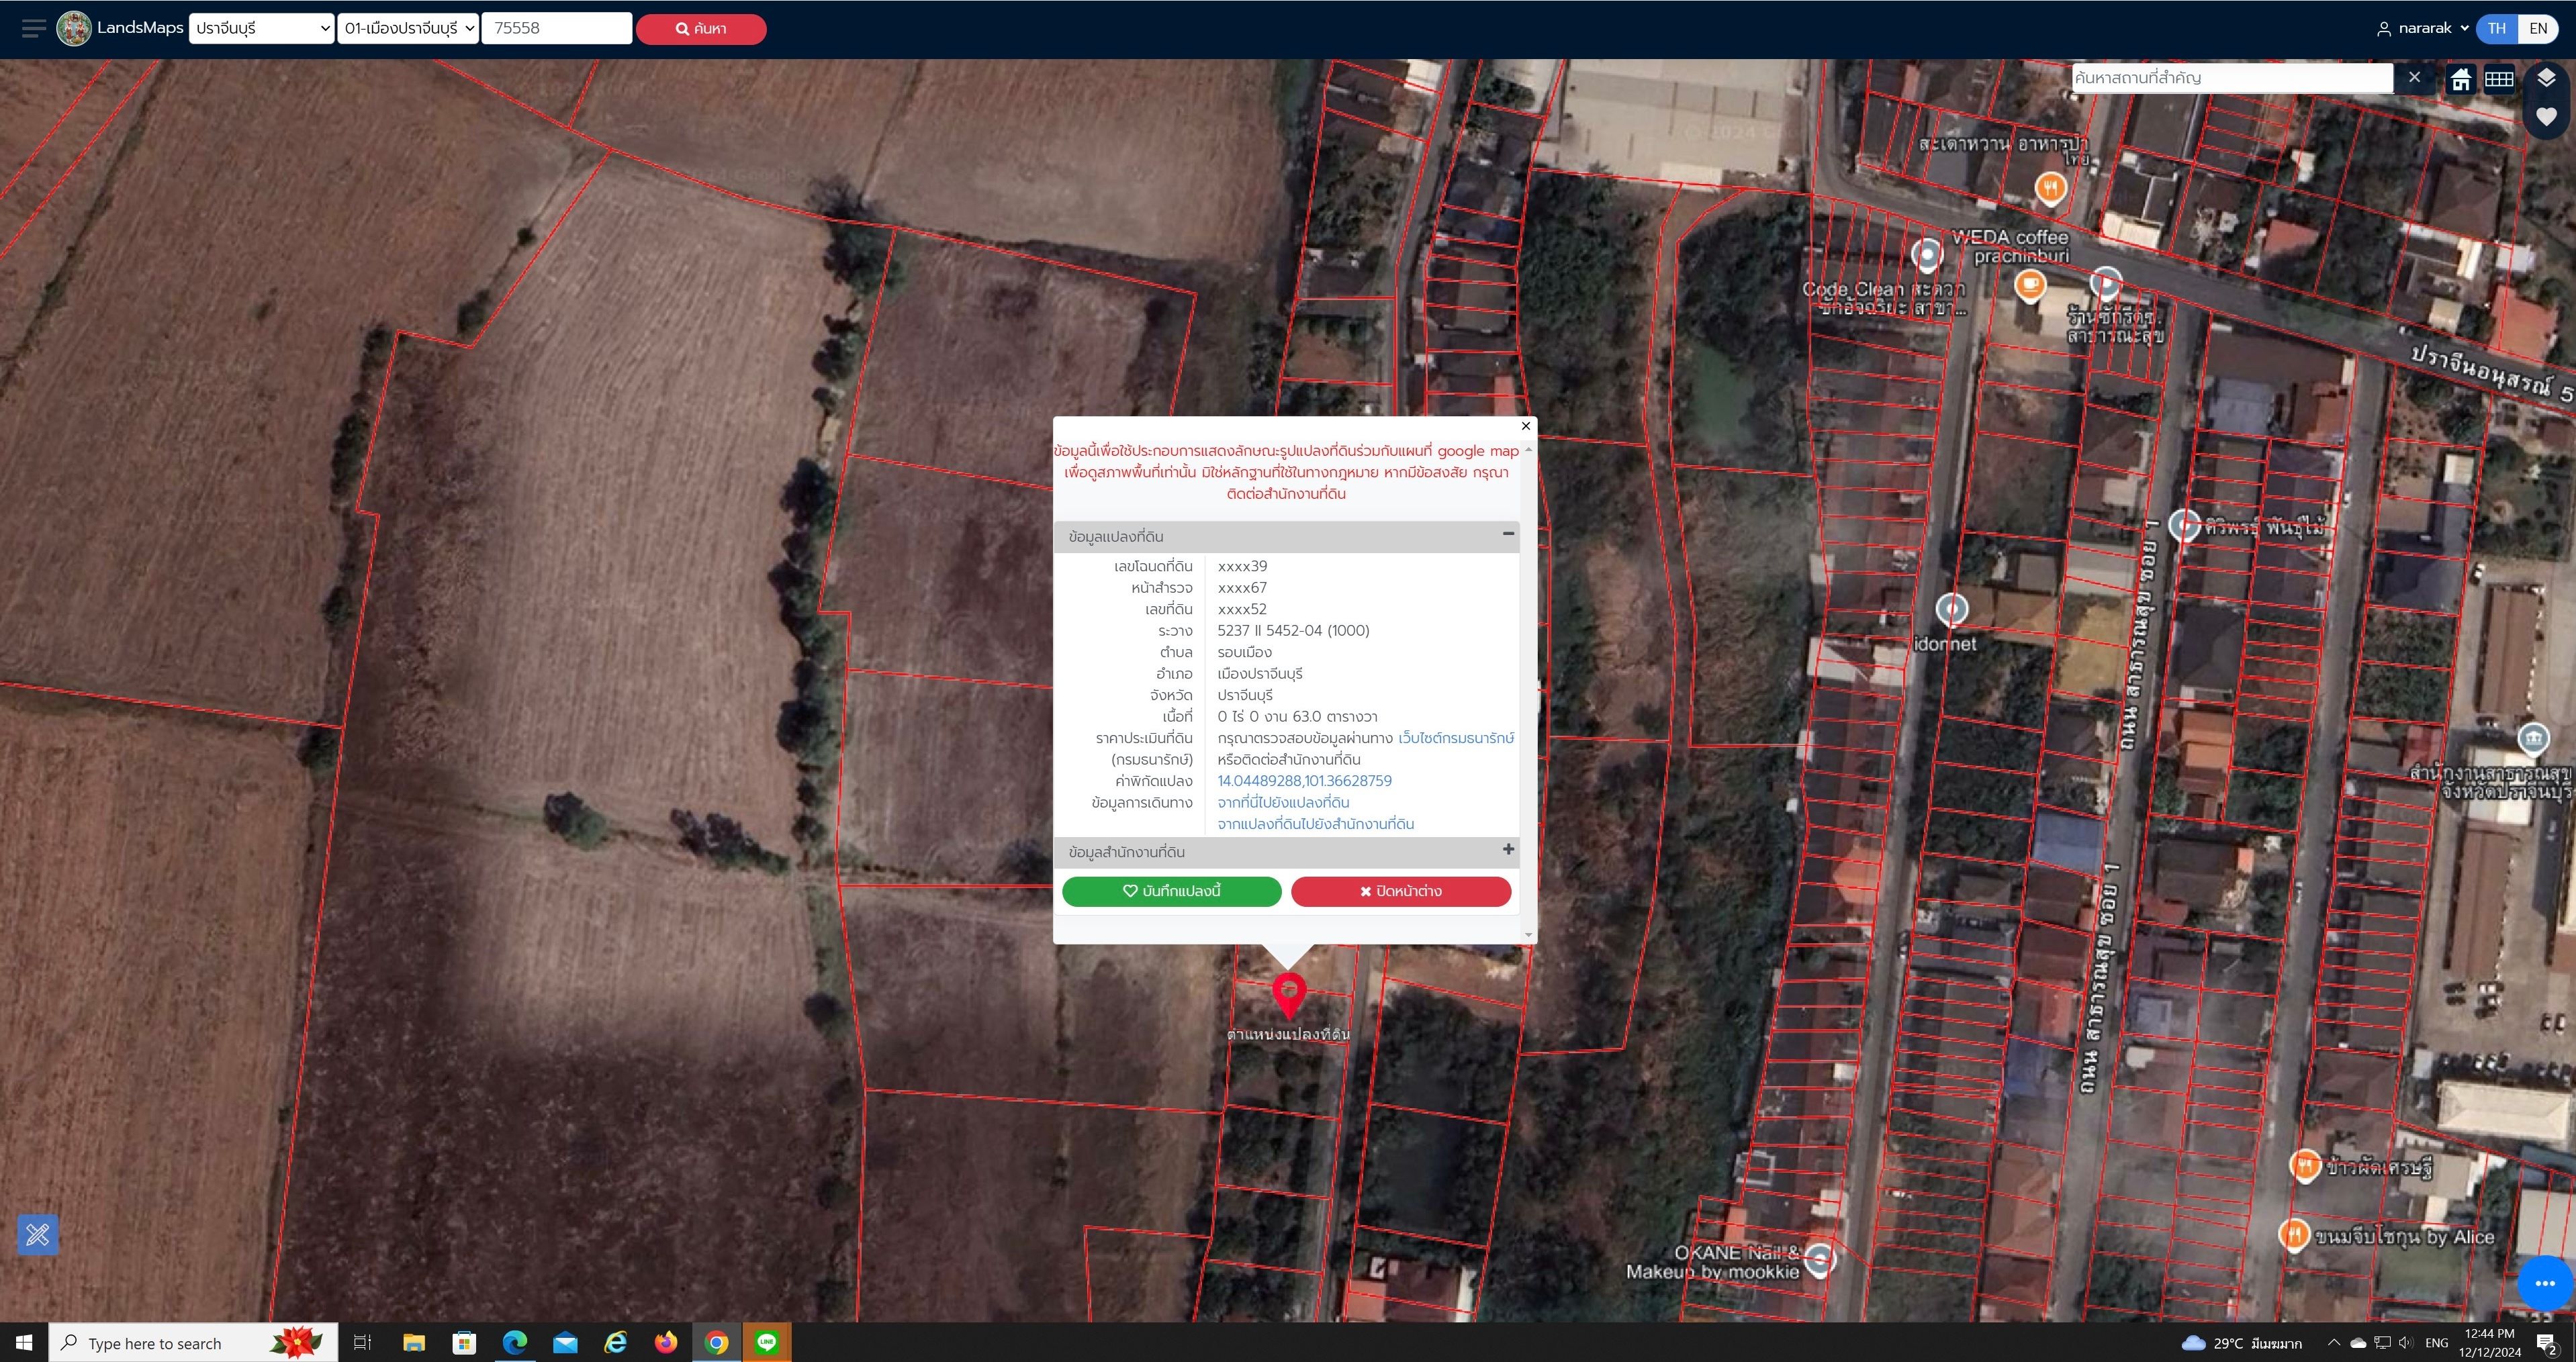Expand the ข้อมูลสำนักงานที่ดิน section
2576x1362 pixels.
click(1286, 851)
